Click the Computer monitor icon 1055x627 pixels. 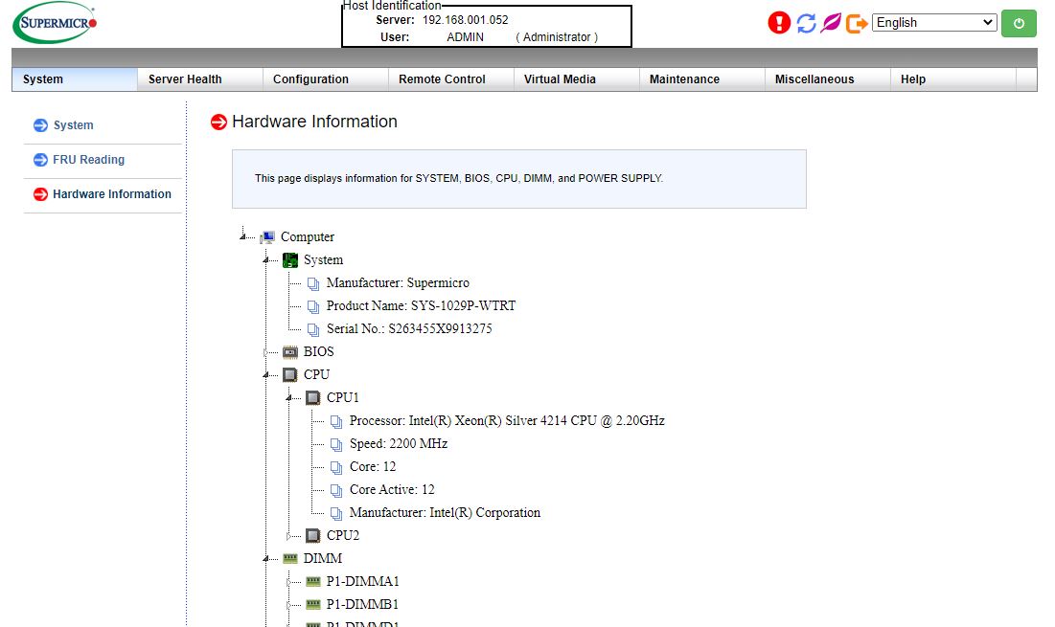coord(267,236)
